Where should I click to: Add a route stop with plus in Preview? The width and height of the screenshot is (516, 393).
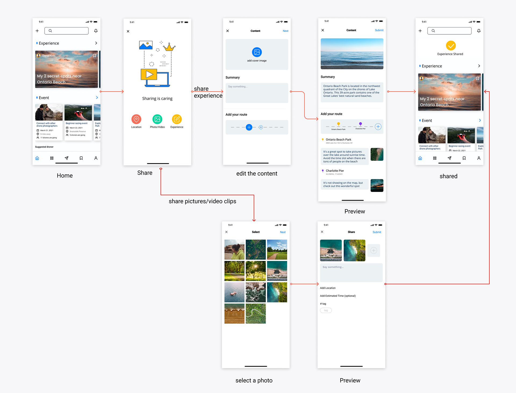click(x=378, y=127)
